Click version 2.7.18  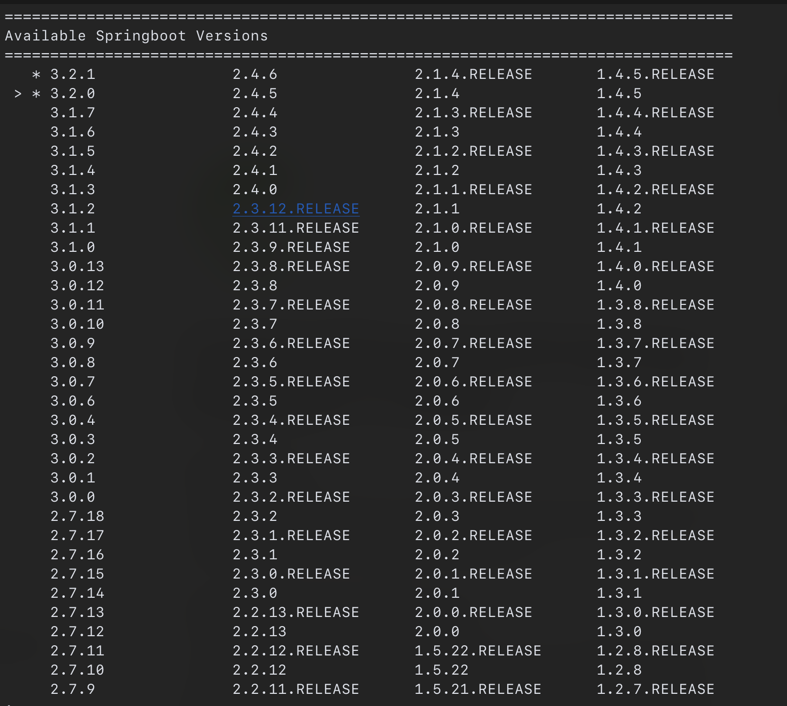(77, 516)
